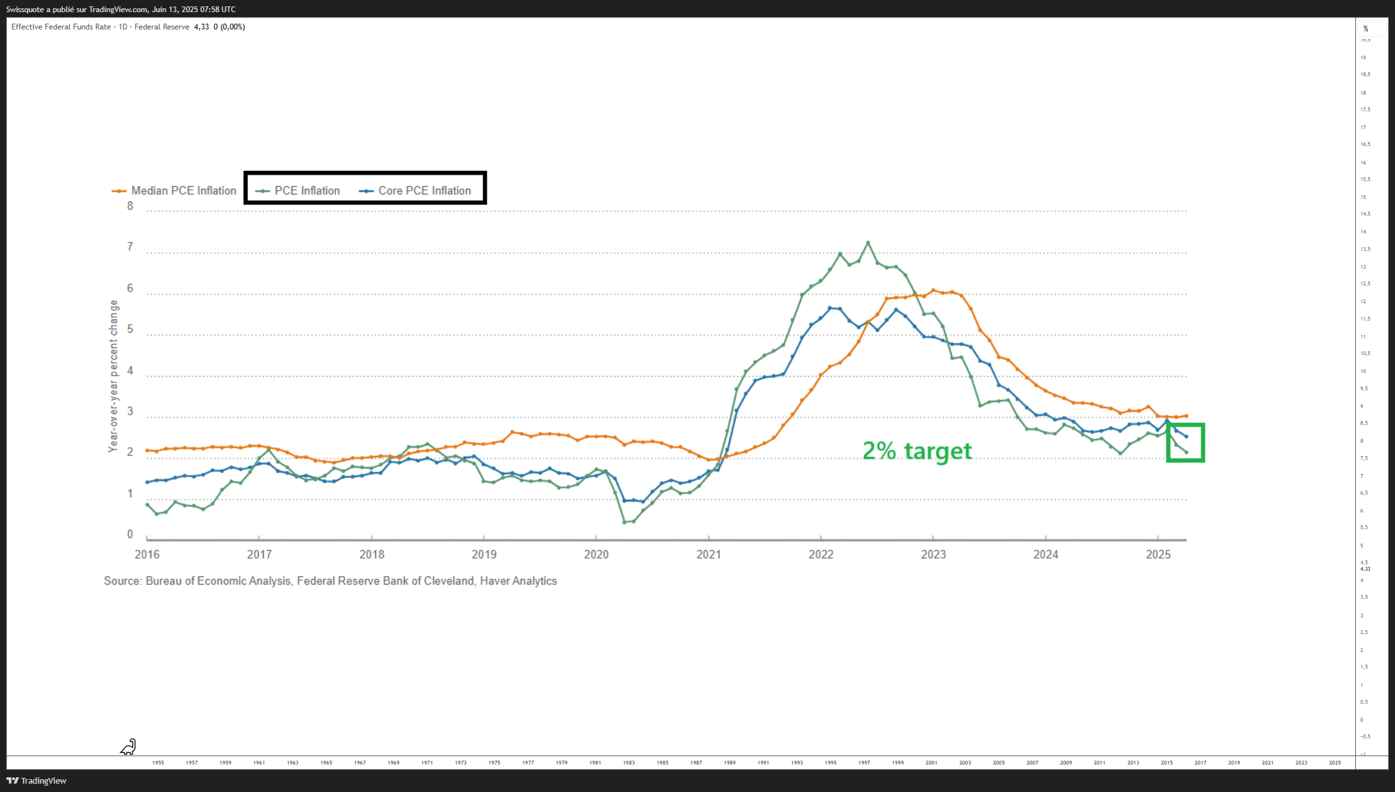
Task: Click 2013 on the TradingView time axis
Action: (1133, 763)
